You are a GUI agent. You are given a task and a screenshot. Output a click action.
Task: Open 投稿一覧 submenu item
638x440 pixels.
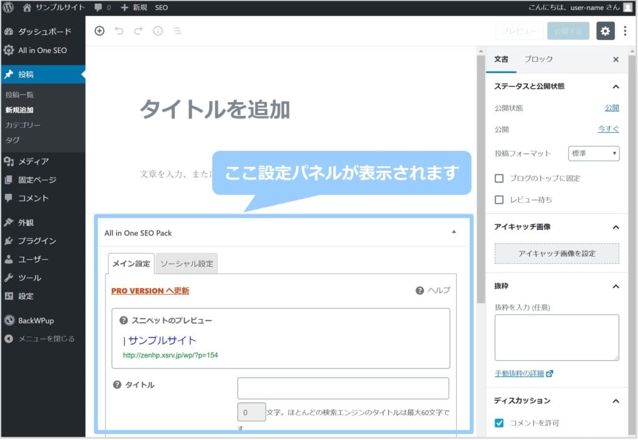(19, 95)
